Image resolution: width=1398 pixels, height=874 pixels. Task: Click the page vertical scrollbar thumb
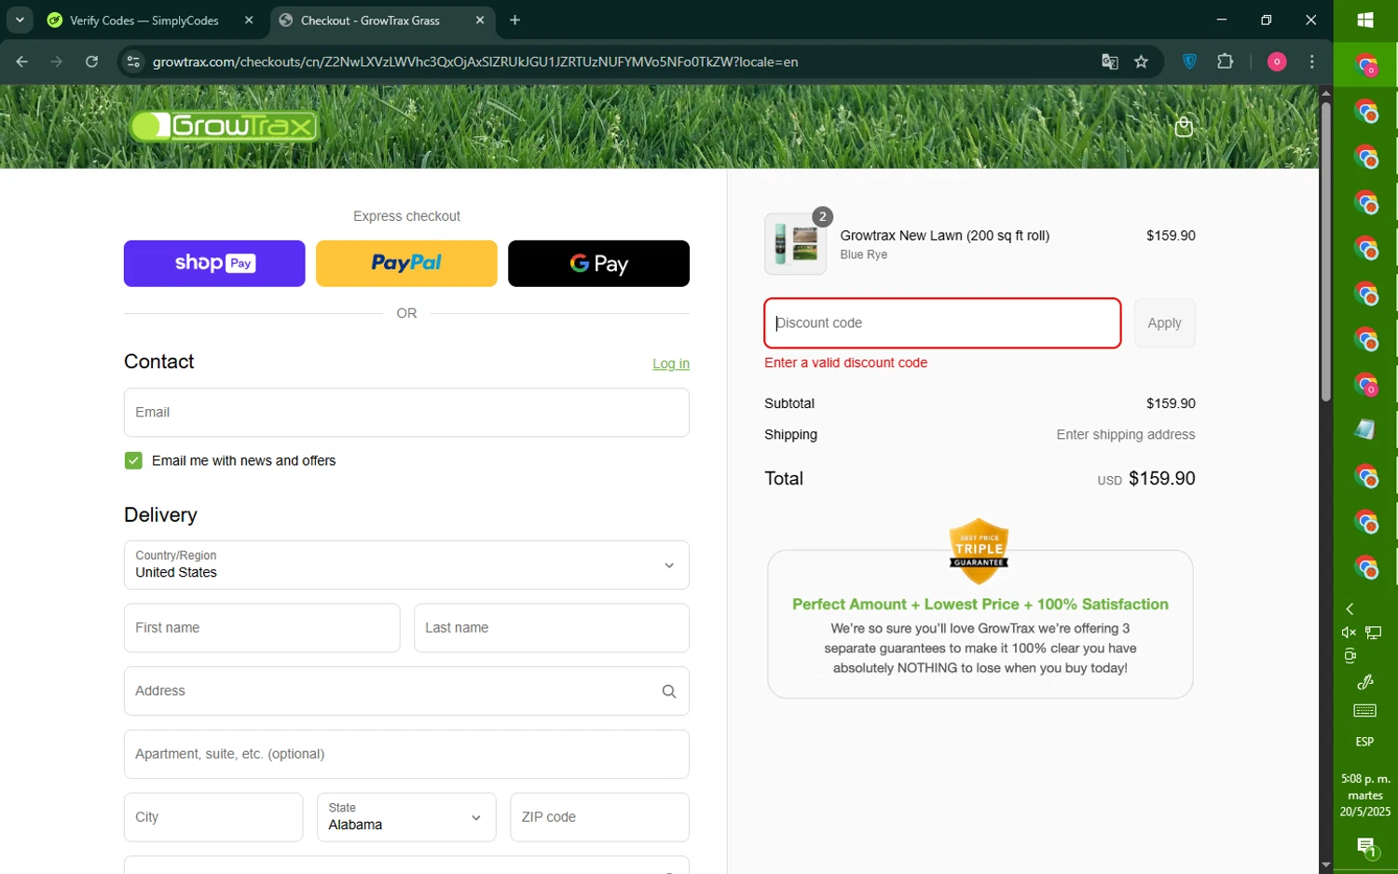[1325, 252]
